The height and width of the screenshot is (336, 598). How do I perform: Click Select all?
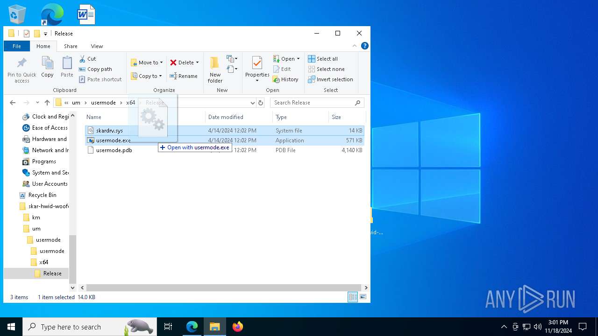[x=323, y=59]
